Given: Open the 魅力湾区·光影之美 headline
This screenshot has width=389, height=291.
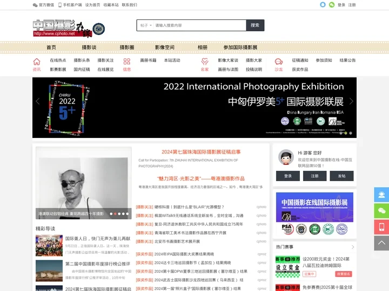Looking at the screenshot, I should tap(201, 178).
